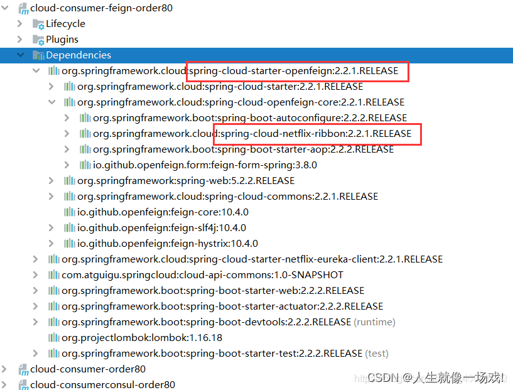This screenshot has height=390, width=513.
Task: Select org.projectlombok:lombok:1.16.18 row
Action: [142, 338]
